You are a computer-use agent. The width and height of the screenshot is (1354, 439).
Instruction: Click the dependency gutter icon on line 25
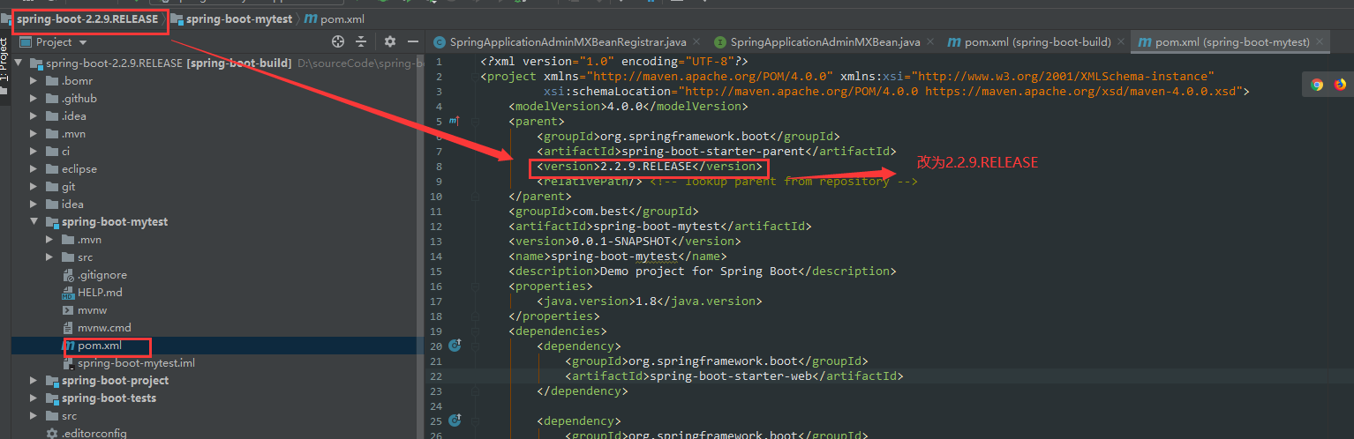click(x=455, y=420)
